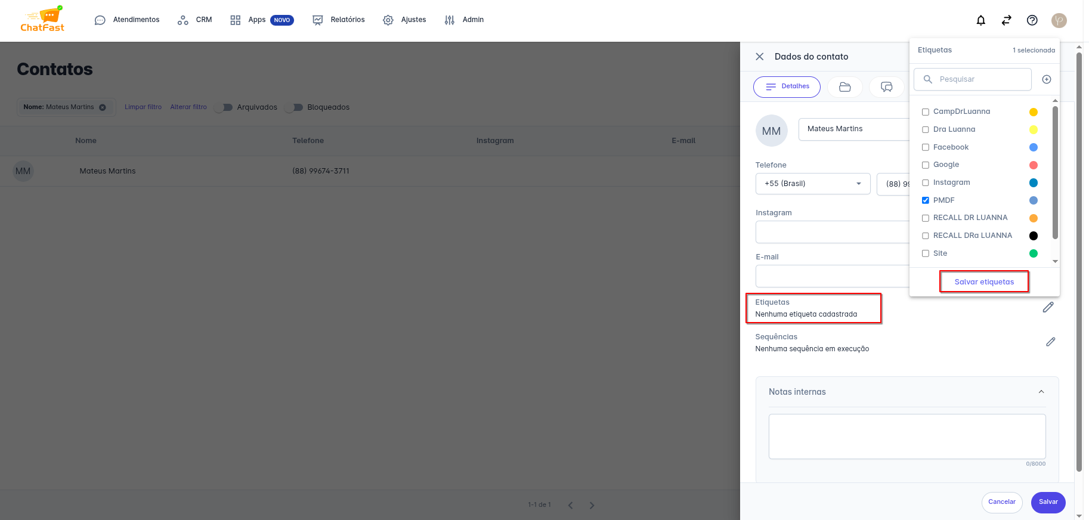This screenshot has width=1089, height=520.
Task: Open the +55 (Brasil) country code dropdown
Action: (x=812, y=184)
